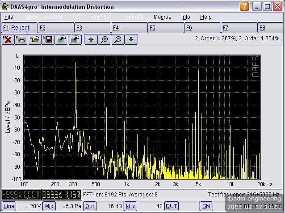Click the green copy-to-window icon
The height and width of the screenshot is (213, 285).
pos(61,39)
